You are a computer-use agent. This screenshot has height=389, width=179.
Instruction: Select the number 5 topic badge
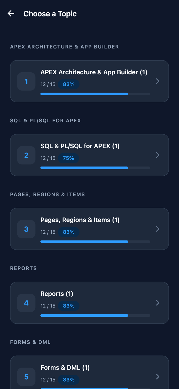tap(26, 377)
